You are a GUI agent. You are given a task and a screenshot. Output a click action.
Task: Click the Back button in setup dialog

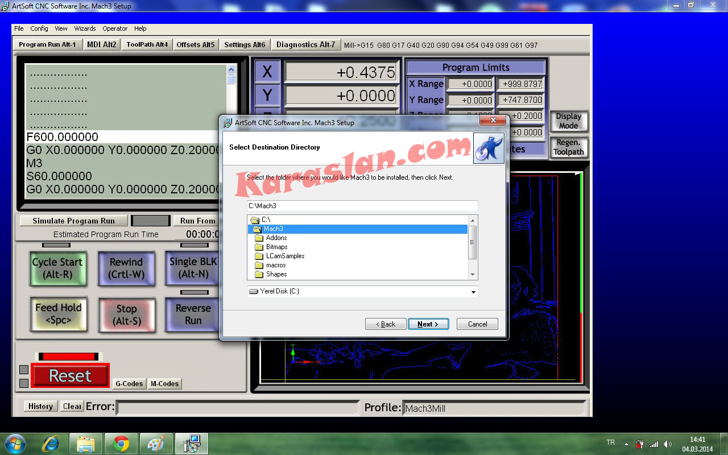(x=386, y=324)
